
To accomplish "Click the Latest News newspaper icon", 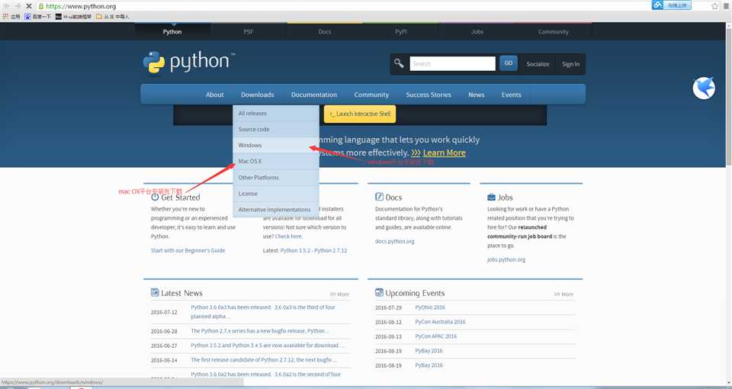I will (x=155, y=292).
